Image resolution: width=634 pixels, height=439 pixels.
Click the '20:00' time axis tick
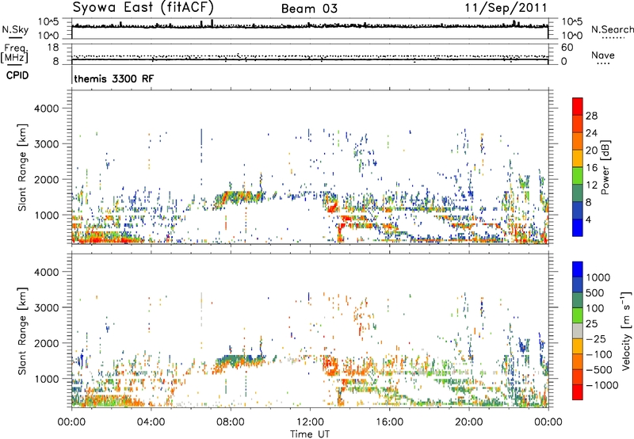(x=468, y=422)
